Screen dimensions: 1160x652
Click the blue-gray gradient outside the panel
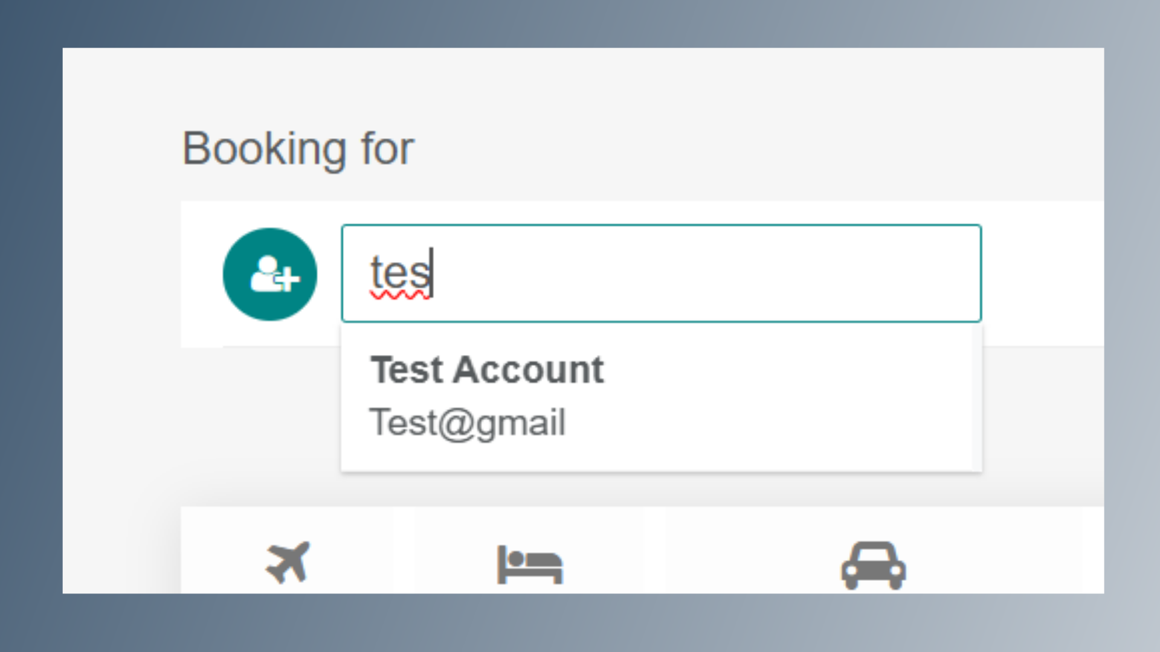click(30, 326)
